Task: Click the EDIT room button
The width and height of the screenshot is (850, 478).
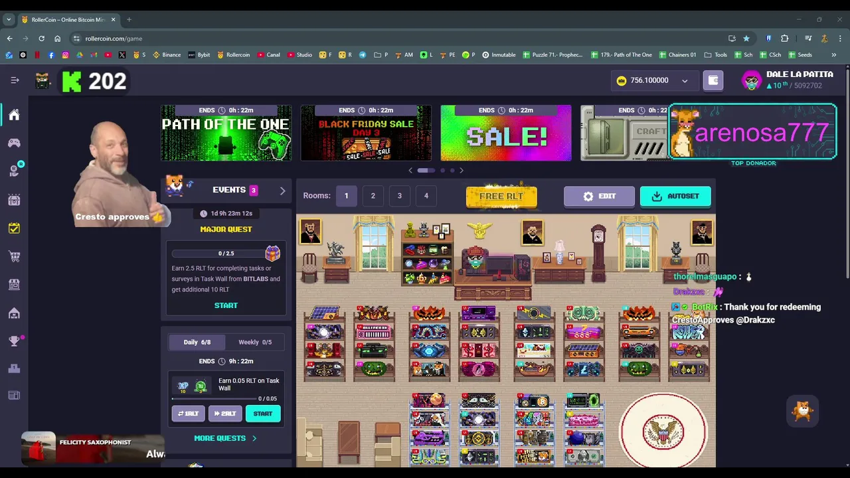Action: (599, 197)
